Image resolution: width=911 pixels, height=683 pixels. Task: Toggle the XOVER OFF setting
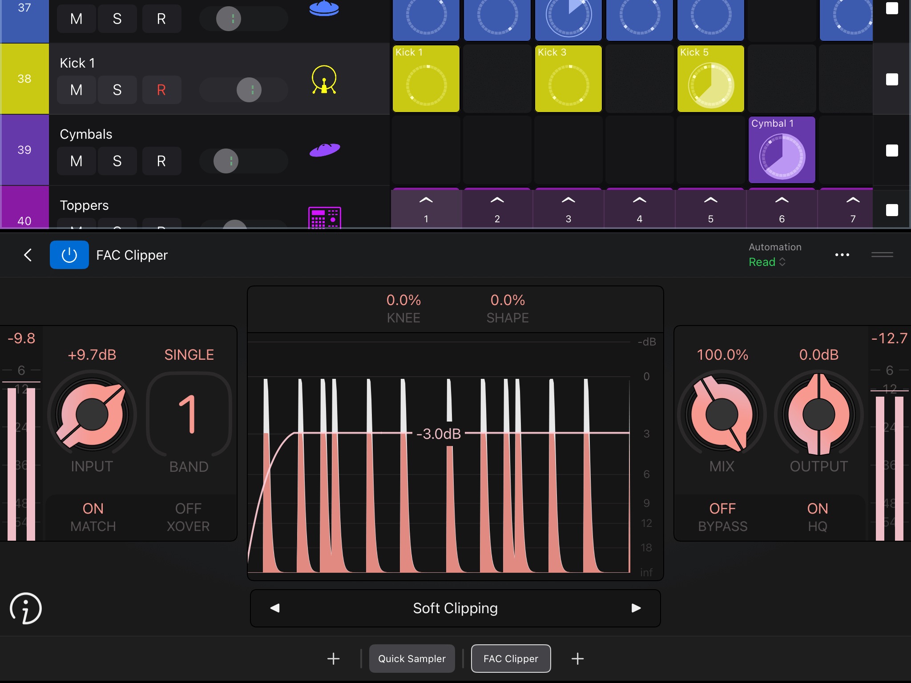pos(188,517)
